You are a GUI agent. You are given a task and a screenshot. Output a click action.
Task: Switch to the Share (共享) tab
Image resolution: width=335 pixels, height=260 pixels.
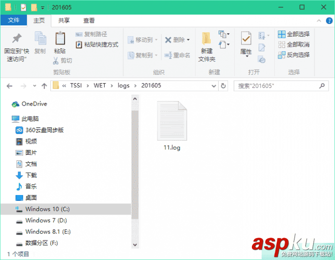64,21
